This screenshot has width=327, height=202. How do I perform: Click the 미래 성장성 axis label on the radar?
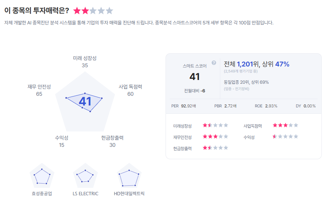[85, 58]
